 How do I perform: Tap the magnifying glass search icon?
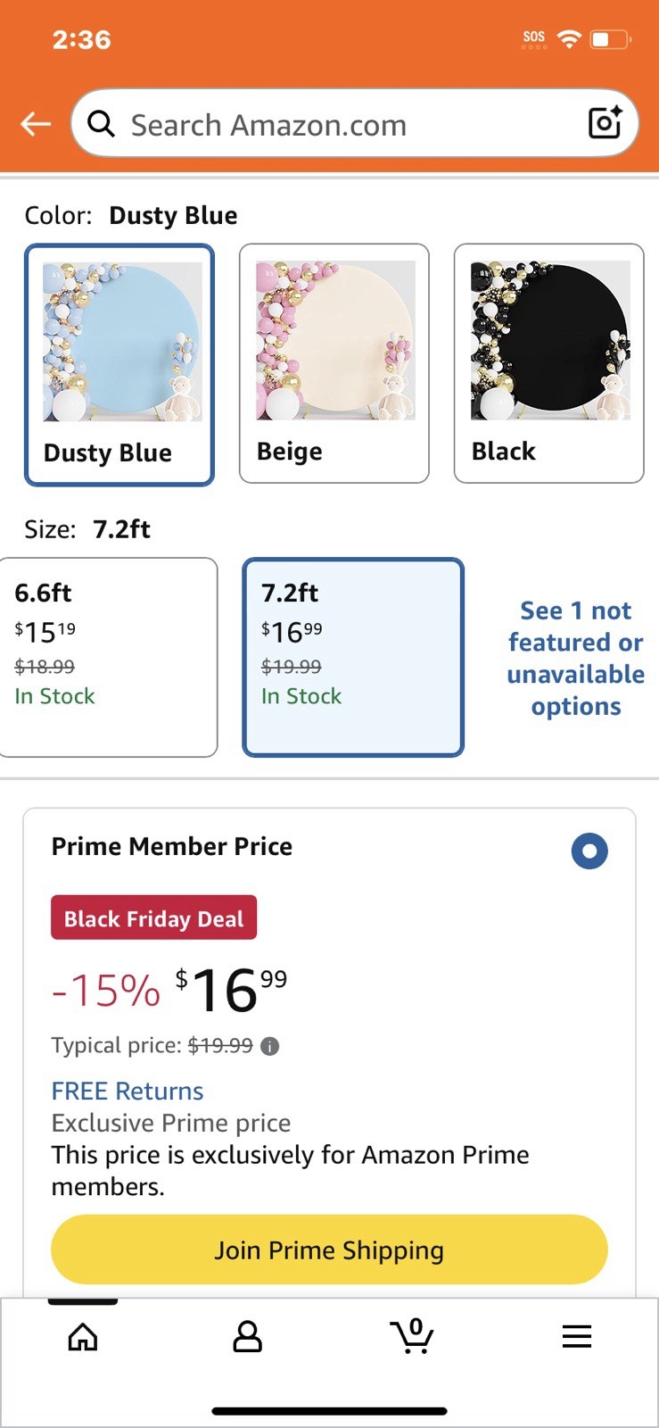(x=101, y=124)
